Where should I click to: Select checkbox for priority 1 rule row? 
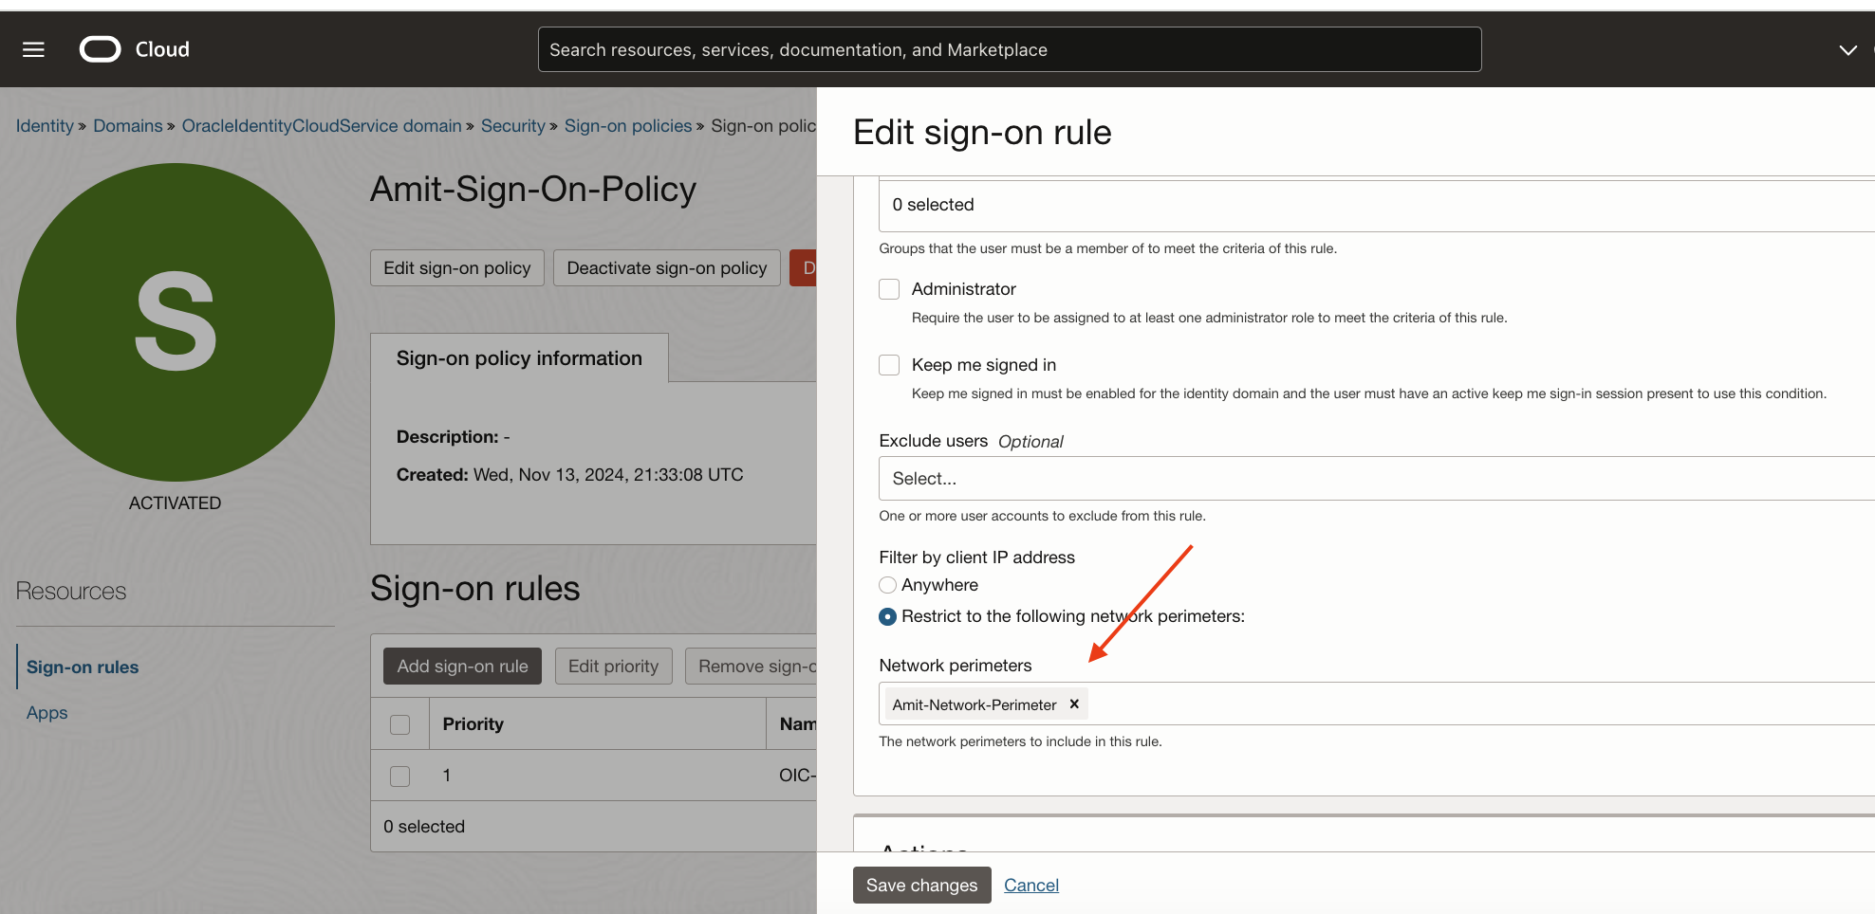(x=399, y=775)
